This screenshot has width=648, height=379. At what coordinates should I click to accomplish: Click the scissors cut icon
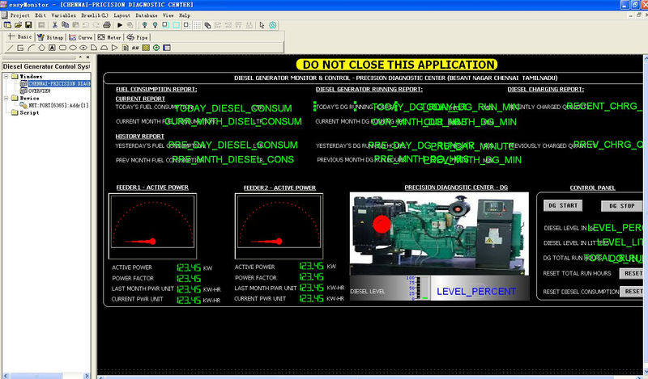(54, 25)
